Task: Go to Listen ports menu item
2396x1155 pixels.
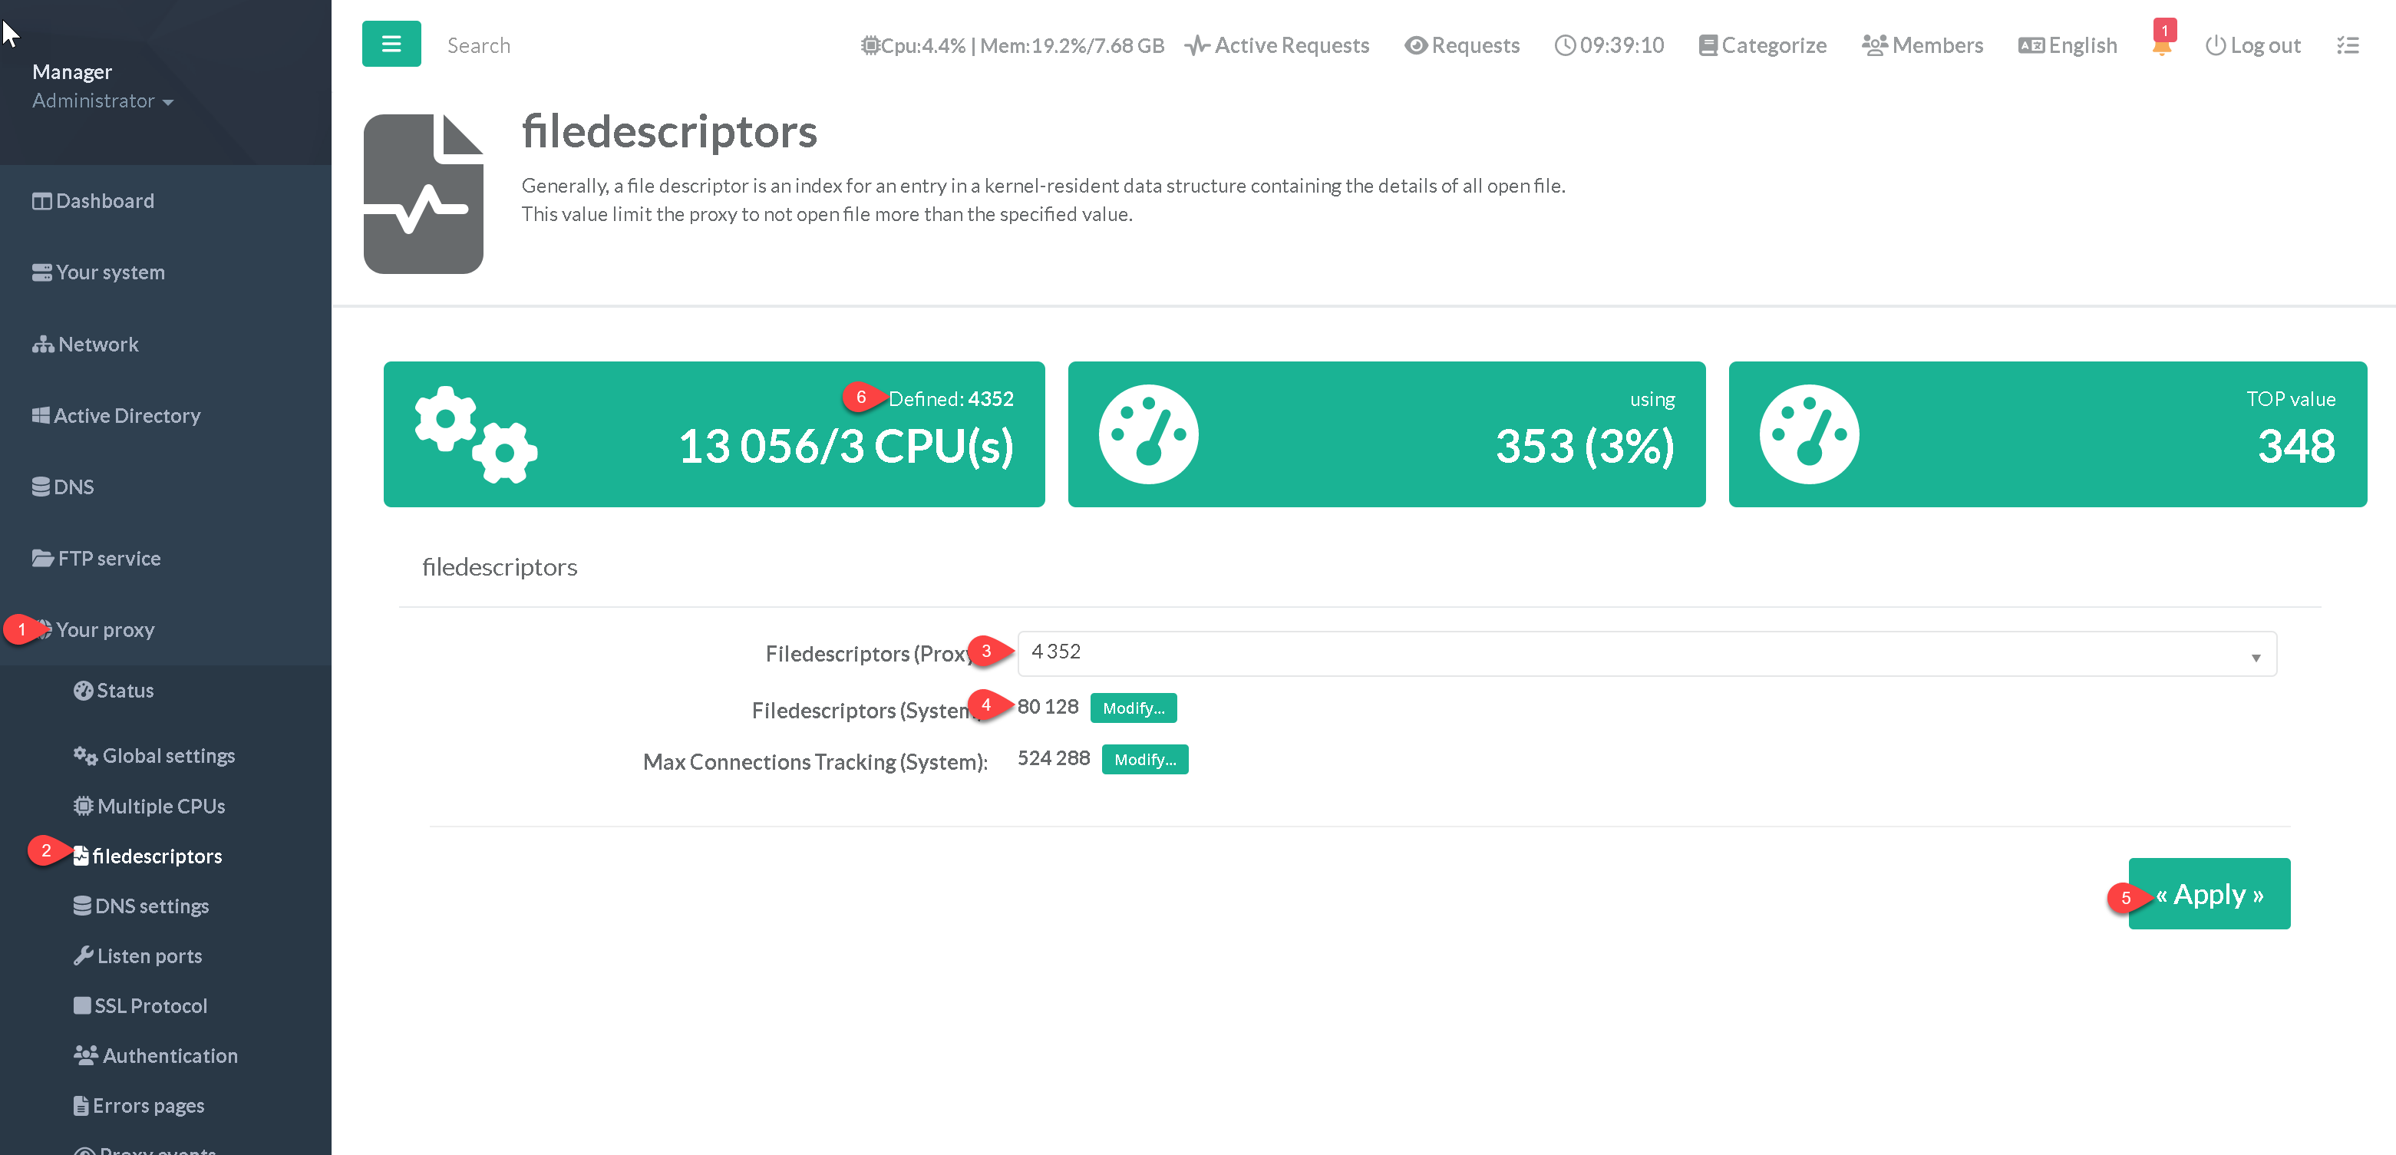Action: [149, 956]
